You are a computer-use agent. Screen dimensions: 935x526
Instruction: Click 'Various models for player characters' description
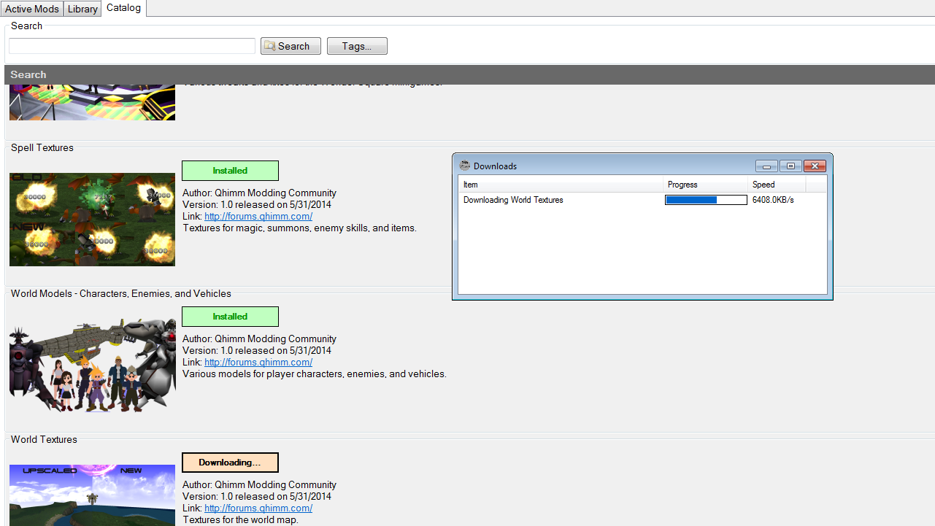(x=315, y=374)
